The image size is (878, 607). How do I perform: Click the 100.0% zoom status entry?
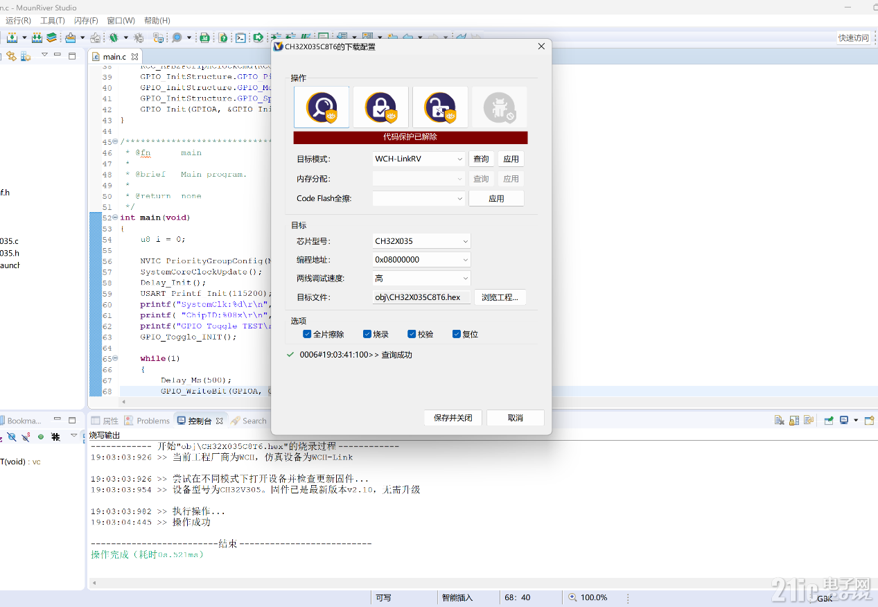[x=589, y=597]
